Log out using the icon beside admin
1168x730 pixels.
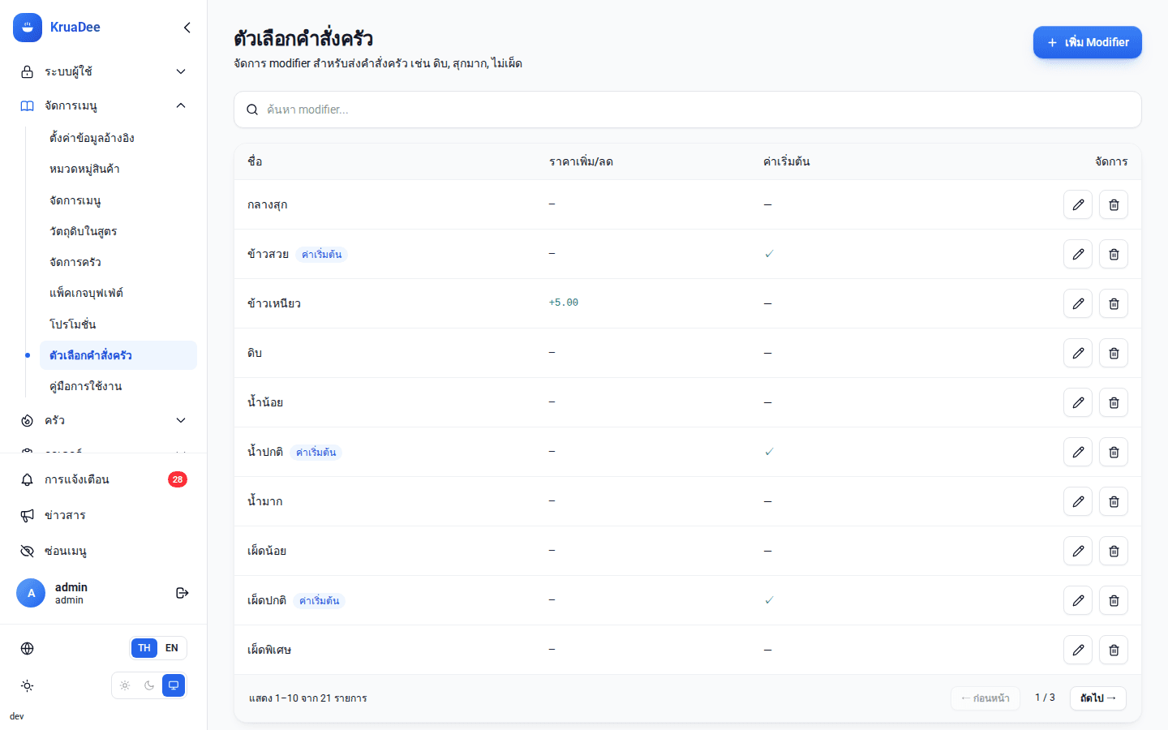(x=182, y=593)
